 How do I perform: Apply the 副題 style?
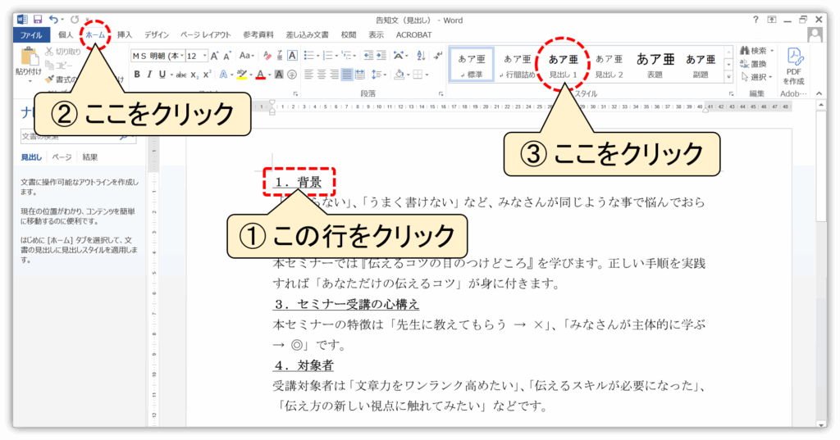(701, 66)
